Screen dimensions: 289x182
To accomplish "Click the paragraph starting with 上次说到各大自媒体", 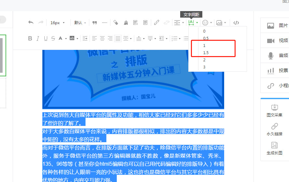I will [x=133, y=119].
